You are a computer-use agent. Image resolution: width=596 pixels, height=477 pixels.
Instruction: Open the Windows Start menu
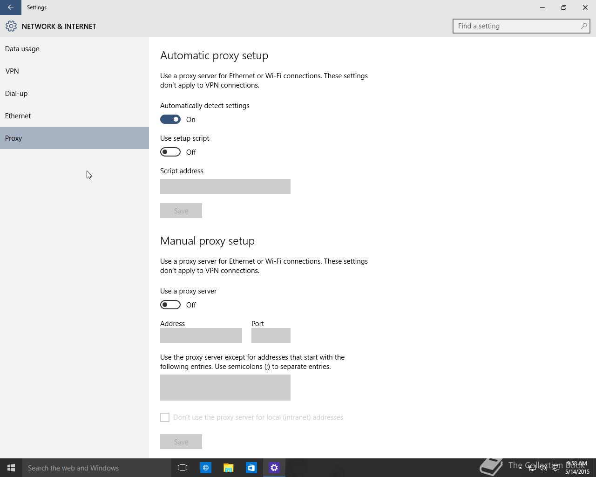pos(11,468)
